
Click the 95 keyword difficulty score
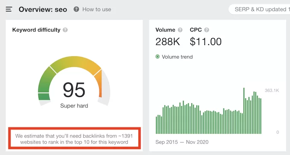pos(74,90)
